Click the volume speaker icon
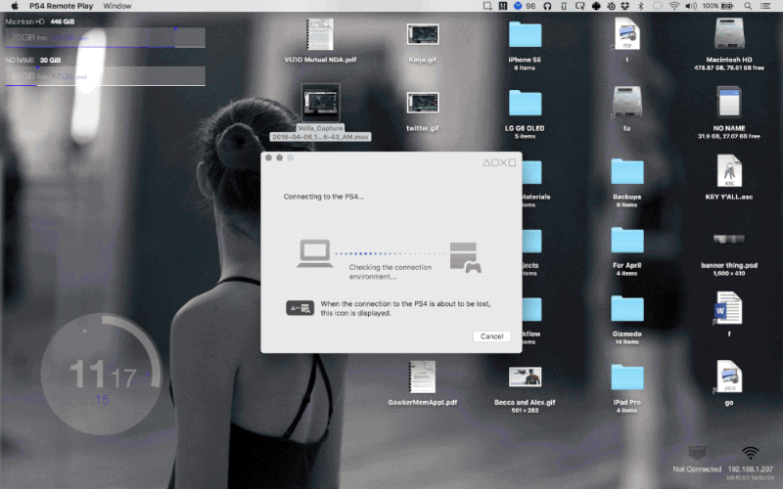This screenshot has width=783, height=489. coord(689,6)
